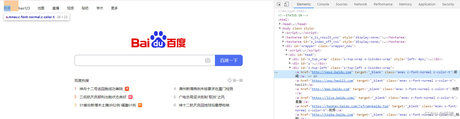Click the Baidu logo
Viewport: 460px width, 119px height.
pos(159,40)
